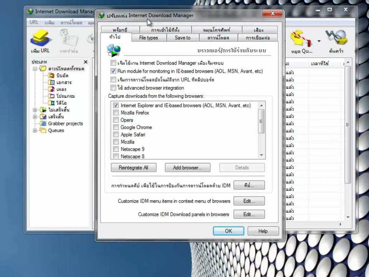Click the finished downloads folder icon
Screen dimensions: 369x277
[43, 116]
